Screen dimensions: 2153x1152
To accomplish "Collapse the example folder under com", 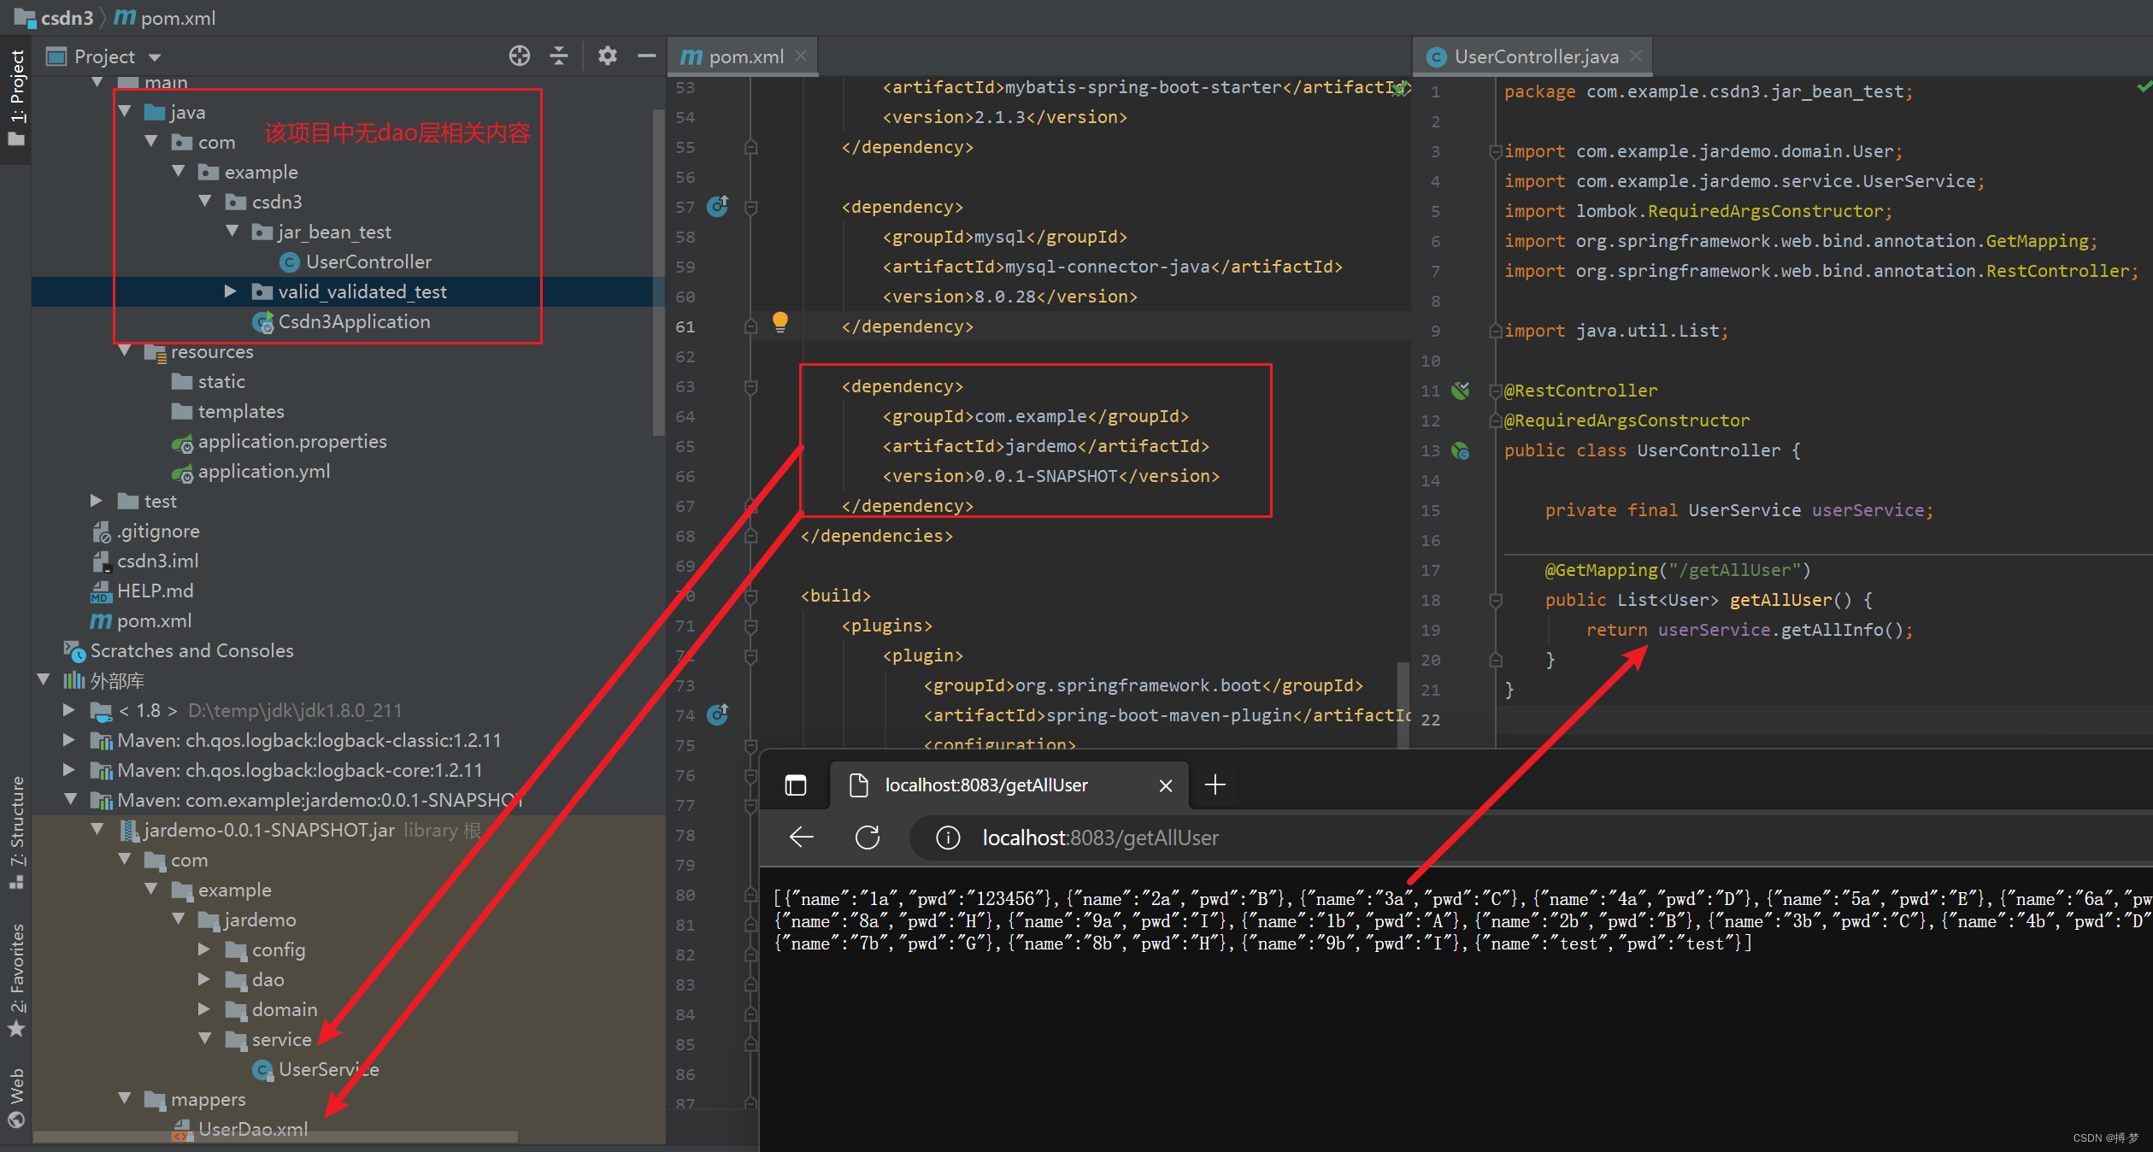I will [179, 172].
